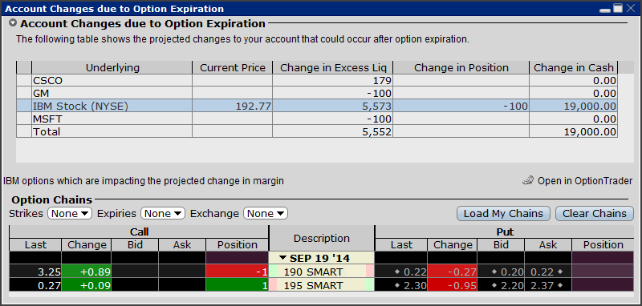Viewport: 642px width, 306px height.
Task: Click put last price 2.30
Action: click(x=401, y=285)
